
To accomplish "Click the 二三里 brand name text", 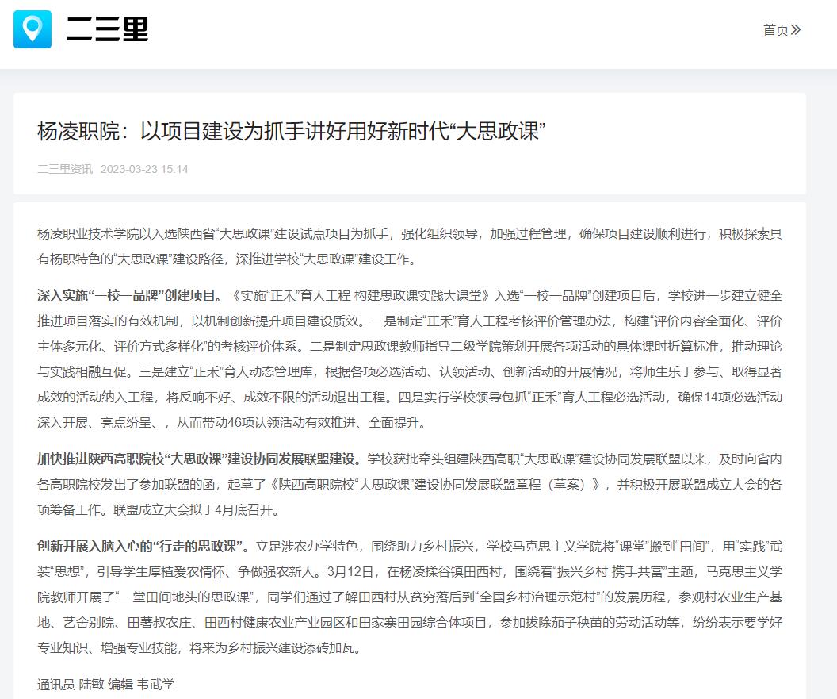I will coord(107,30).
